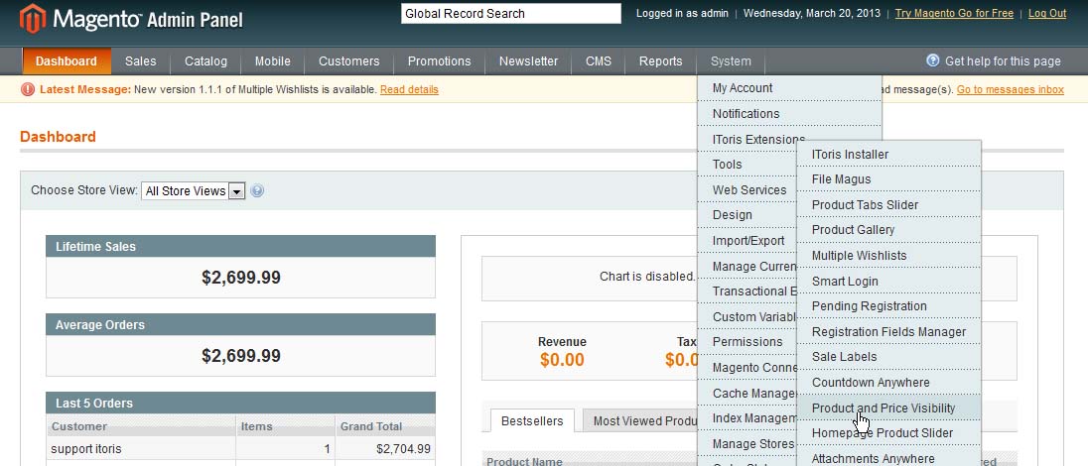Choose Pending Registration submenu item
The width and height of the screenshot is (1088, 466).
pos(888,306)
